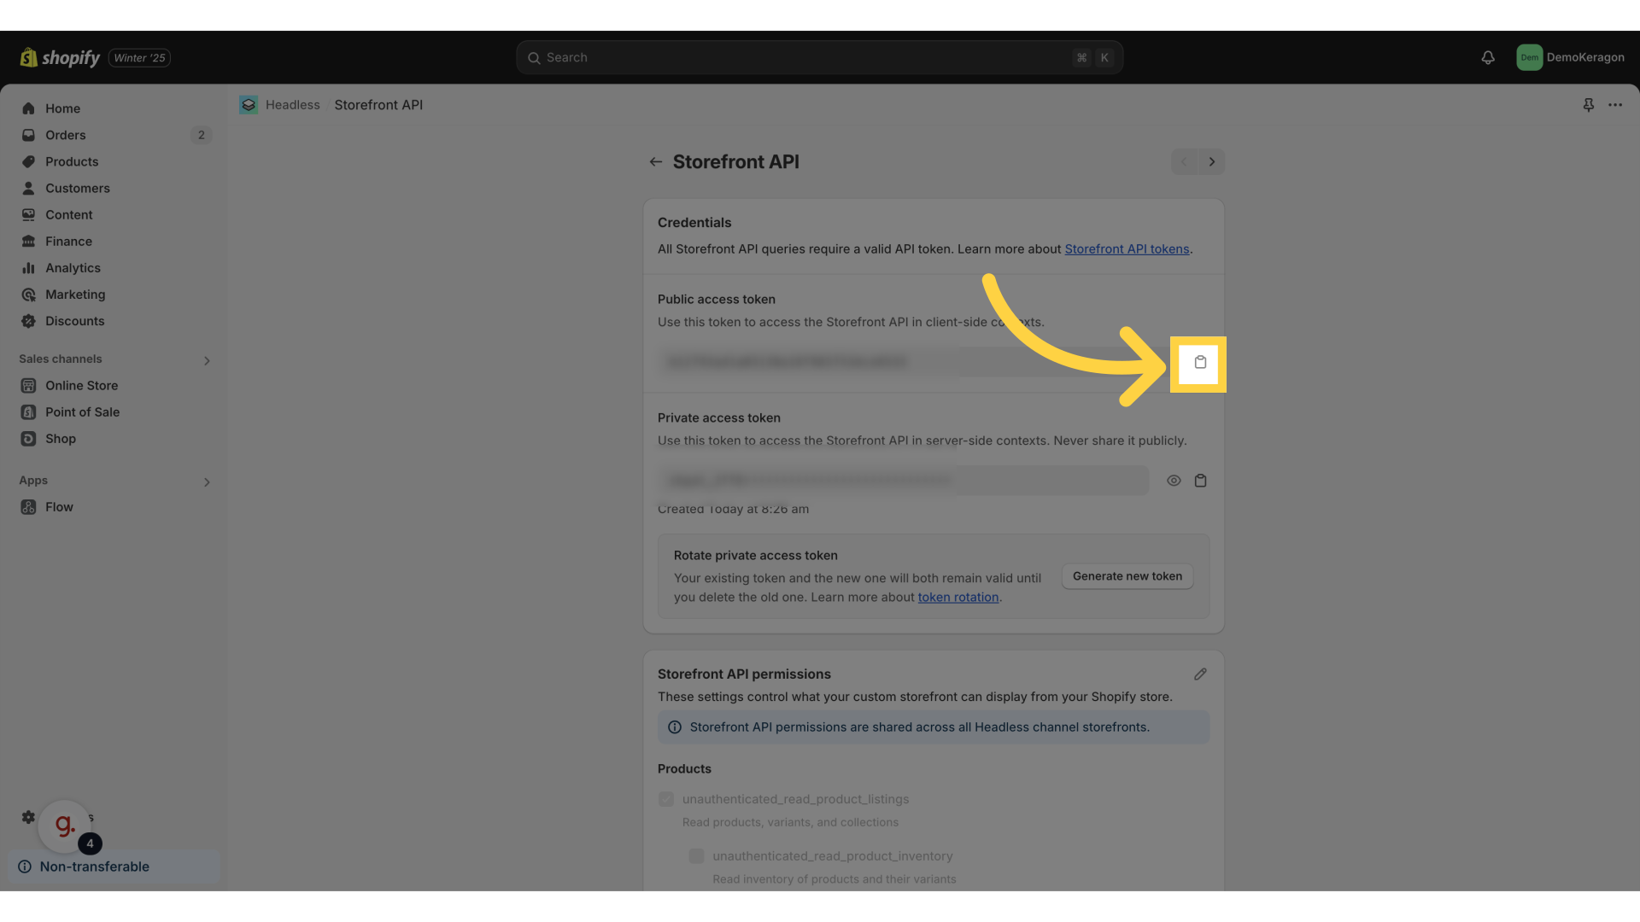This screenshot has width=1640, height=922.
Task: Copy the private access token
Action: (x=1200, y=481)
